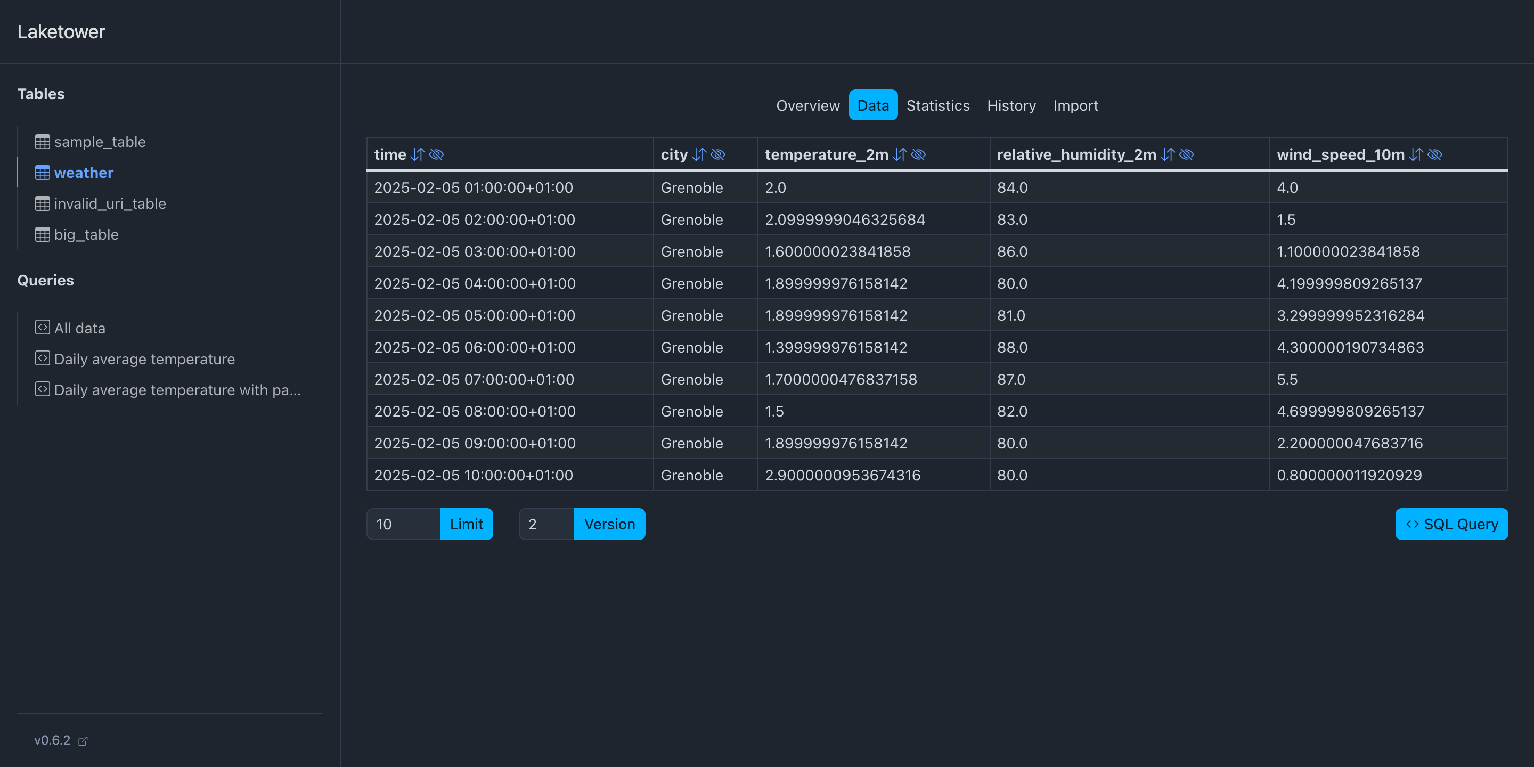Click the big_table table icon
Image resolution: width=1534 pixels, height=767 pixels.
tap(42, 234)
